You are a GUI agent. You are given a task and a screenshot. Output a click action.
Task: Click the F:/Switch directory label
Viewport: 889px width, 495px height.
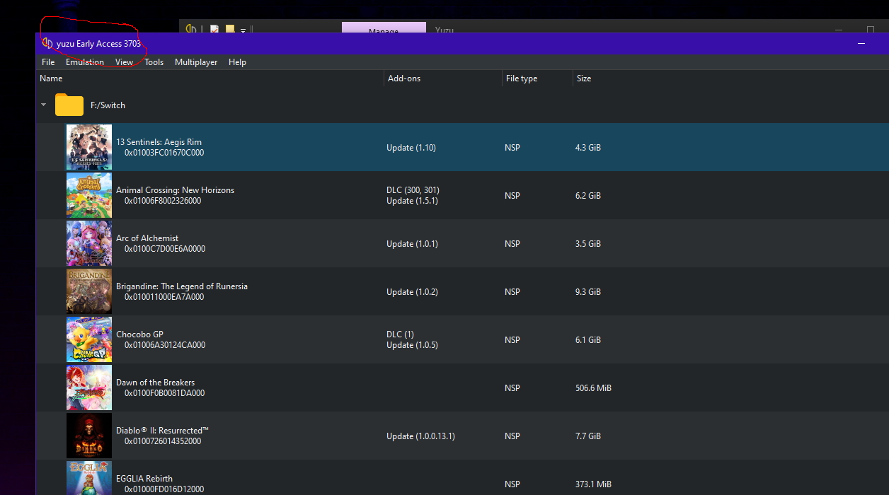click(x=108, y=105)
